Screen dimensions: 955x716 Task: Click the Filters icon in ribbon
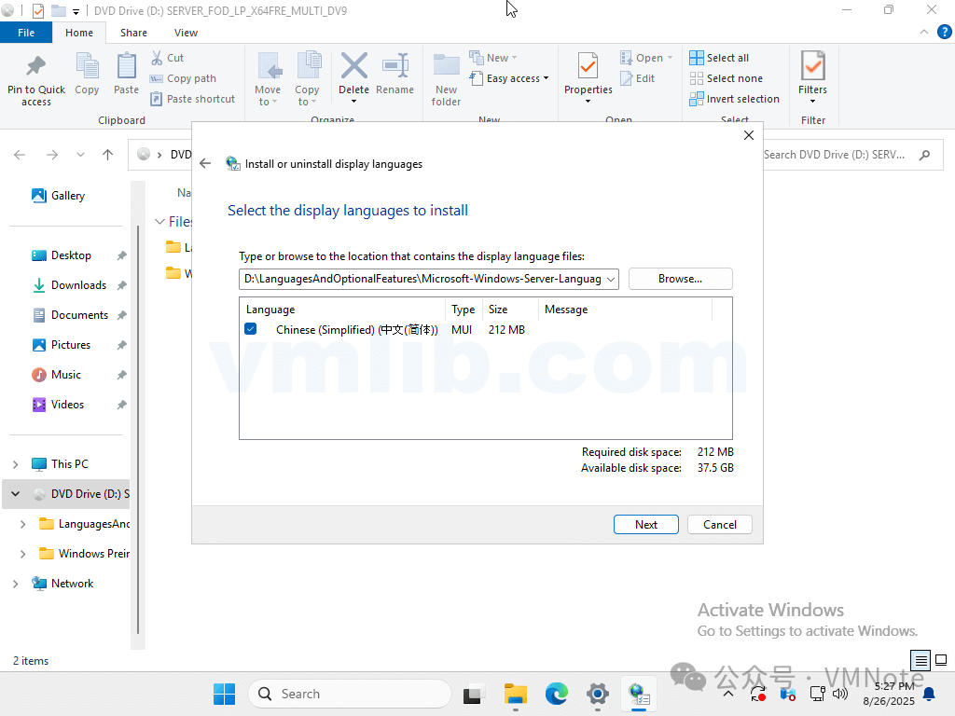(x=812, y=67)
